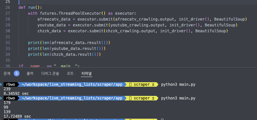Select the 포트 ports tab
Screen dimensions: 257x120
(70, 73)
